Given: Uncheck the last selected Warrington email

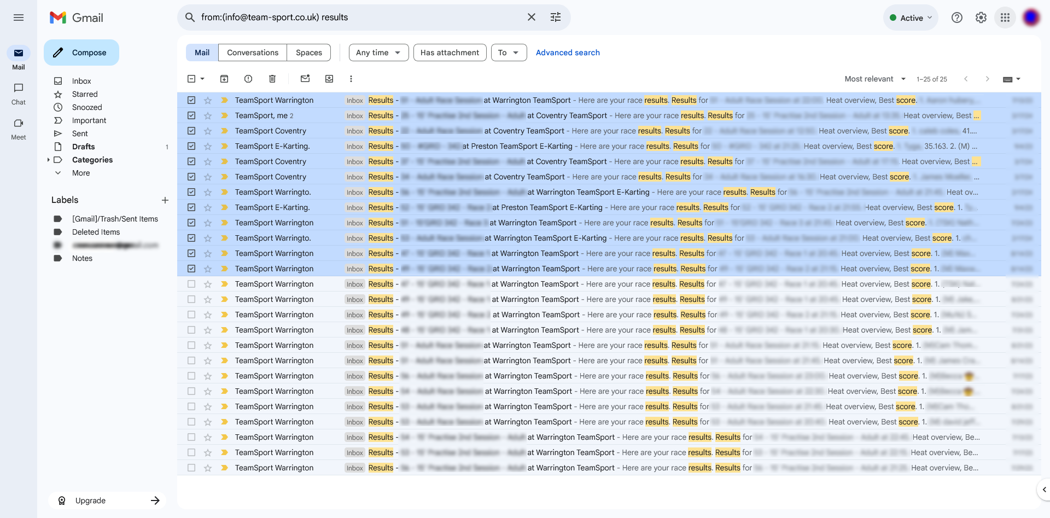Looking at the screenshot, I should 191,269.
